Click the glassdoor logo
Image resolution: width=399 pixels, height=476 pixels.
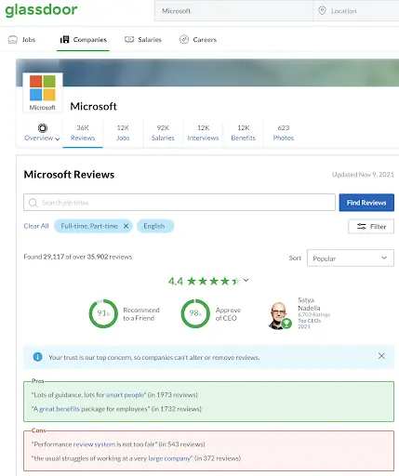point(41,10)
